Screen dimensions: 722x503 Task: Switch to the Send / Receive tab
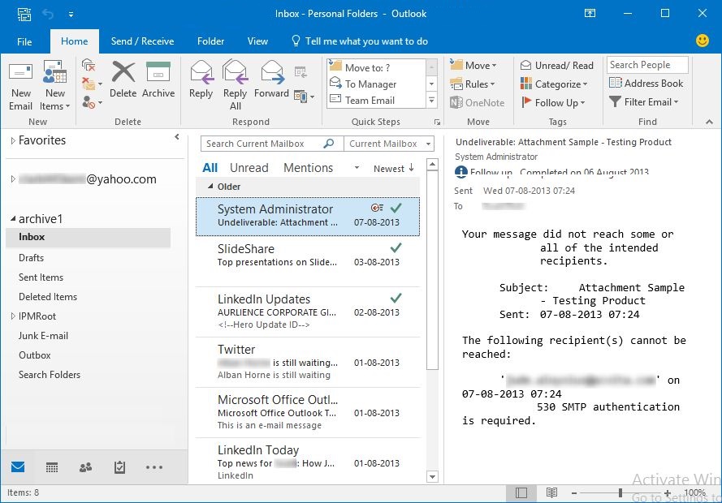click(x=142, y=41)
